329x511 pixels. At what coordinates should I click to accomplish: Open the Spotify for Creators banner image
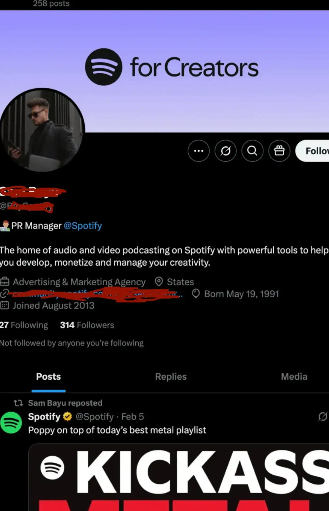pyautogui.click(x=164, y=71)
